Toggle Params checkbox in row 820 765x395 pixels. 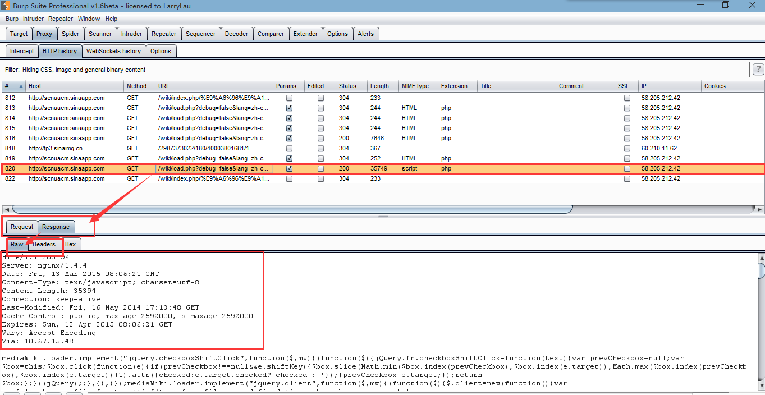pyautogui.click(x=290, y=168)
